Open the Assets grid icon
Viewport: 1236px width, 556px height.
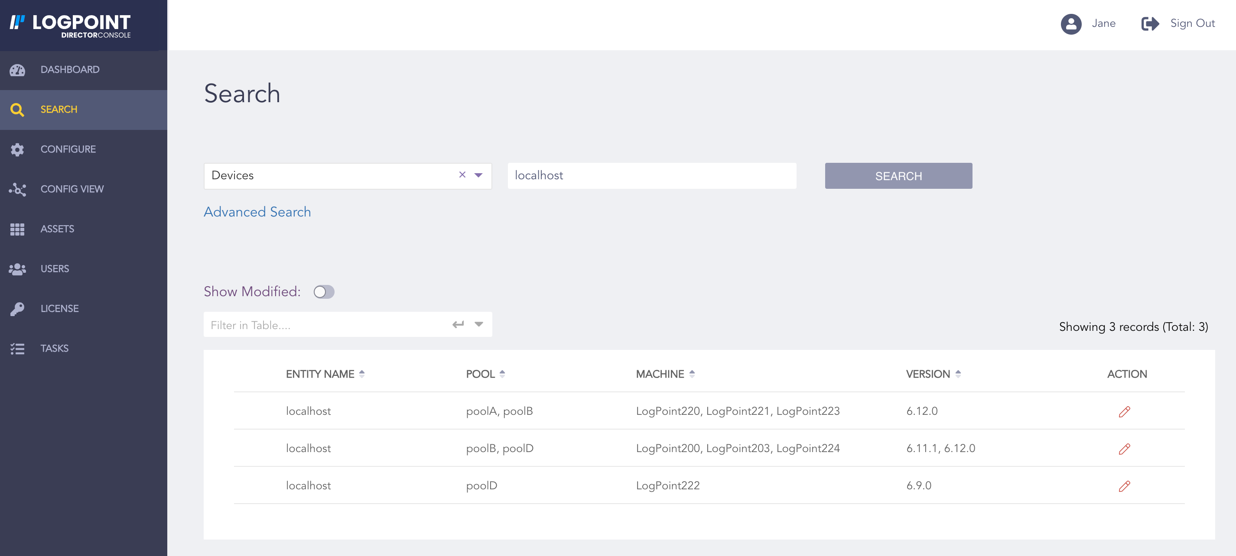17,229
